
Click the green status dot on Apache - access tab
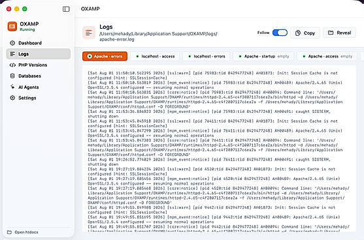click(x=304, y=56)
